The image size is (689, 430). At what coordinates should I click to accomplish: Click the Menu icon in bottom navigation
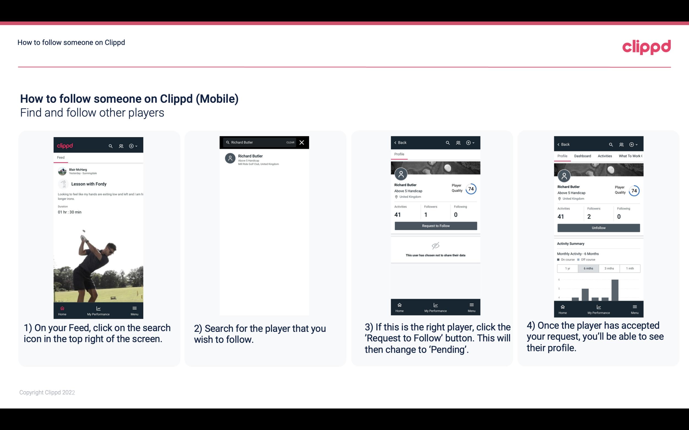(134, 309)
